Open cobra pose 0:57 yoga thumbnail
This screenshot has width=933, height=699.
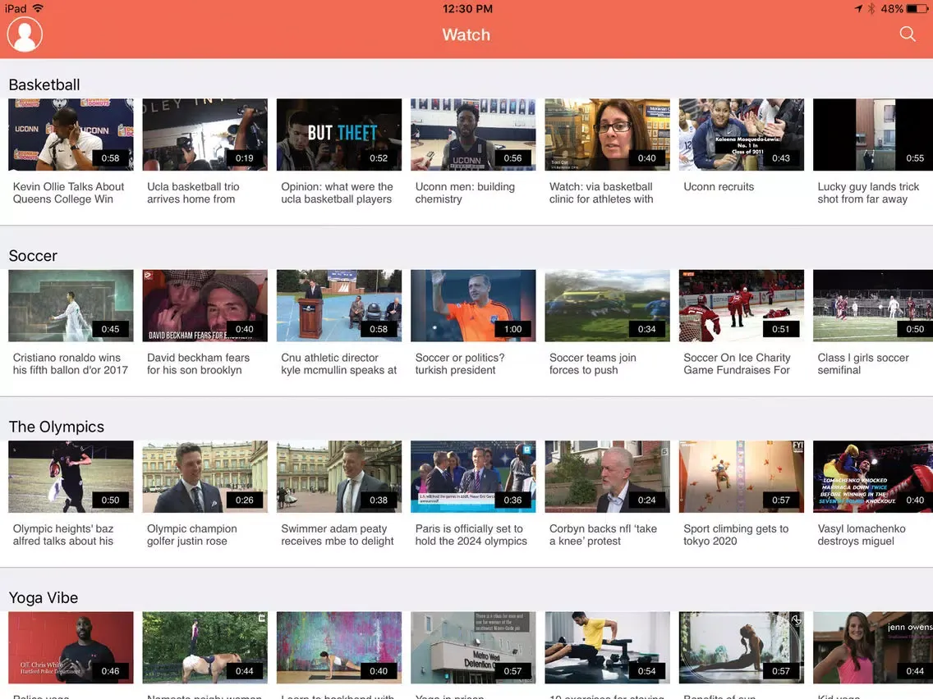tap(742, 648)
